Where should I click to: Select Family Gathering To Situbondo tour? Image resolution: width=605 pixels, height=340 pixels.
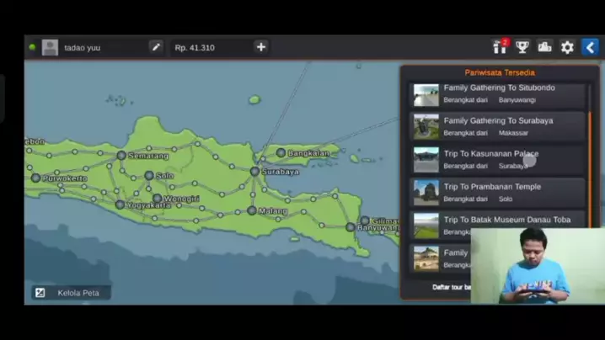click(498, 93)
